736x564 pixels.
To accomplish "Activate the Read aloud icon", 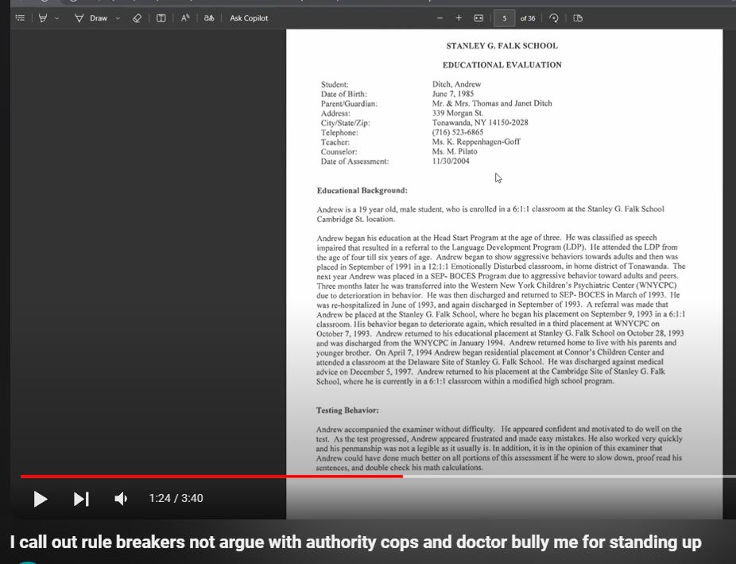I will click(185, 18).
